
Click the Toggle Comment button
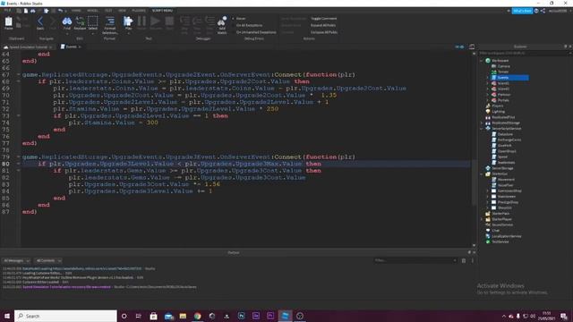click(x=324, y=19)
